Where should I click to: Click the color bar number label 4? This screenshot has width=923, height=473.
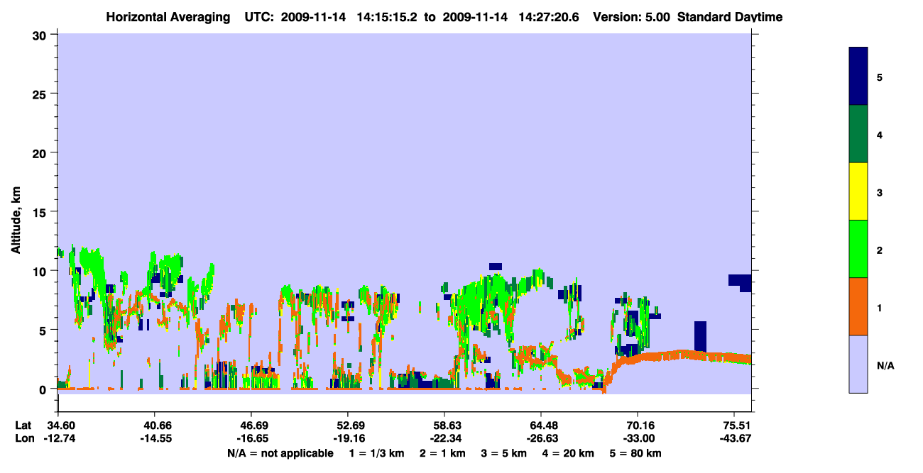(x=880, y=134)
